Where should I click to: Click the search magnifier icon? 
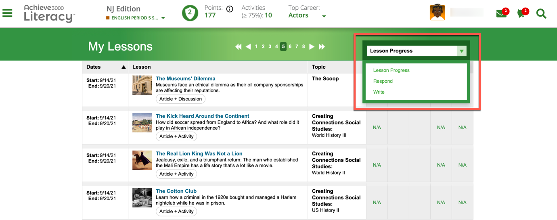point(541,14)
